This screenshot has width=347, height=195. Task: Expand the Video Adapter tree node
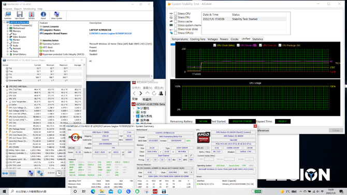8,37
